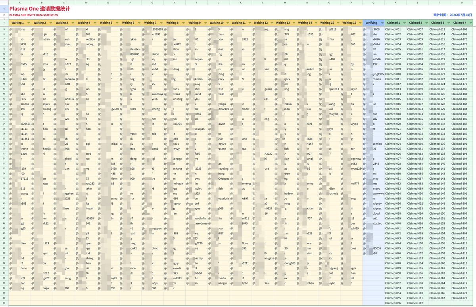Open the Waiting 16 filter dropdown
This screenshot has width=476, height=307.
[360, 23]
